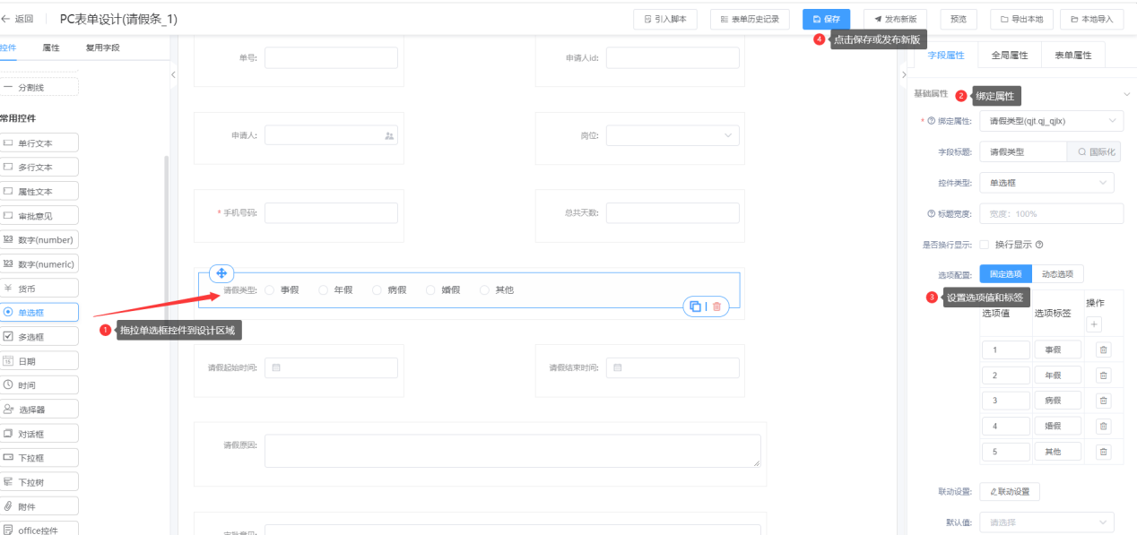Open the 绑定属性 dropdown
1137x535 pixels.
tap(1050, 121)
